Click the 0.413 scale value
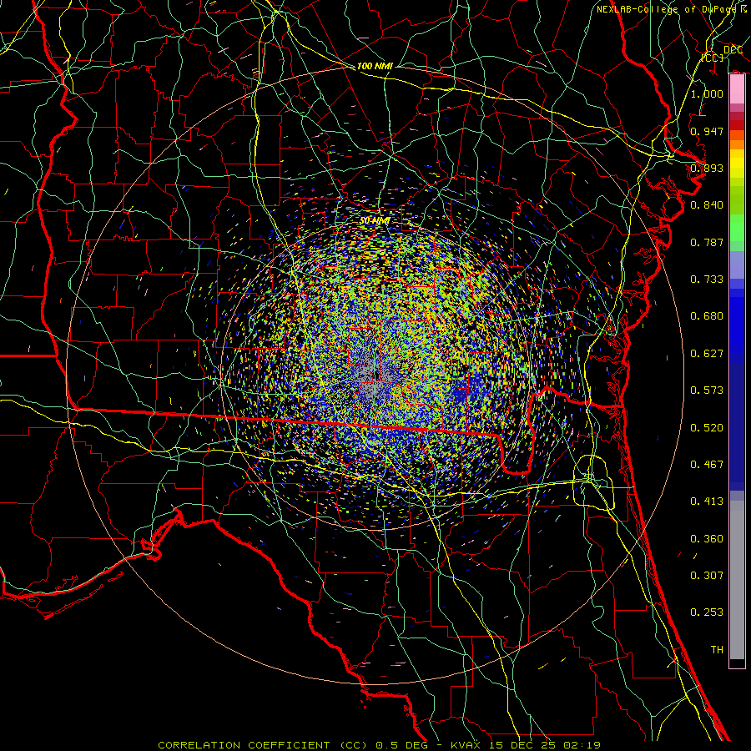Viewport: 751px width, 751px height. point(707,502)
